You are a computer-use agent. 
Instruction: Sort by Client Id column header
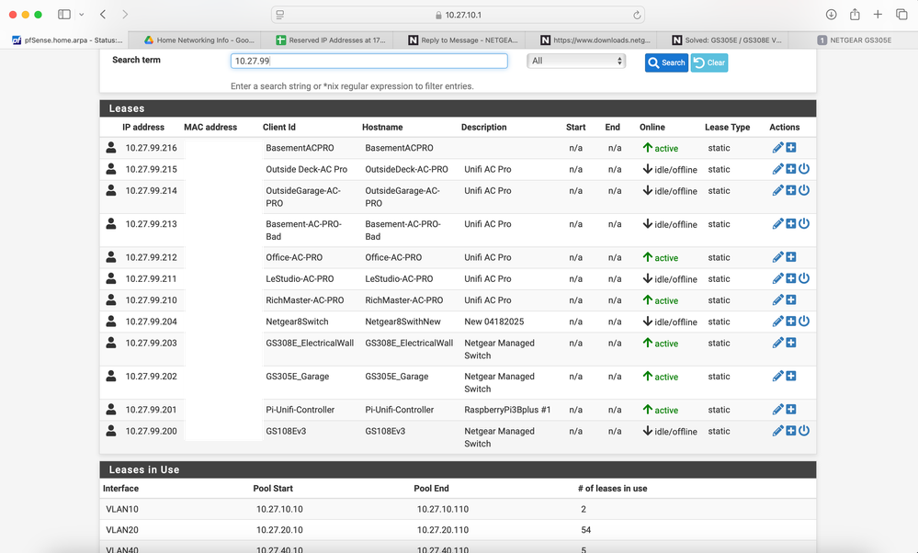(x=279, y=127)
